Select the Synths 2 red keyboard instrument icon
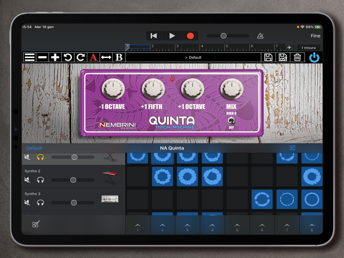Viewport: 344px width, 258px height. point(110,177)
